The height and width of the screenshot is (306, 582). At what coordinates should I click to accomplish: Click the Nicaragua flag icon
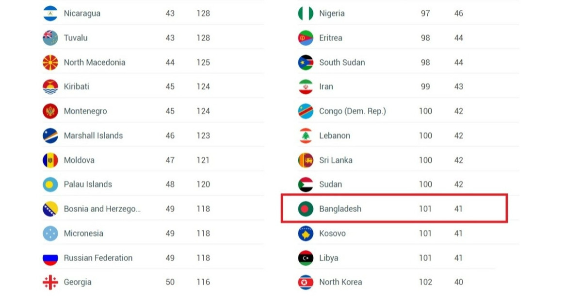click(50, 14)
